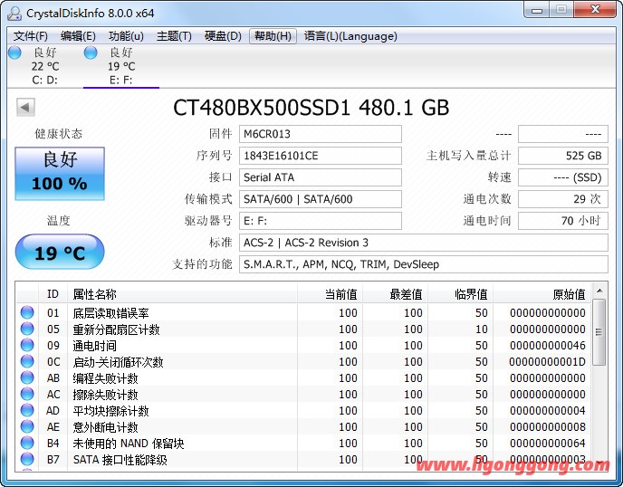Image resolution: width=623 pixels, height=487 pixels.
Task: Open the 编辑(E) menu
Action: (x=78, y=36)
